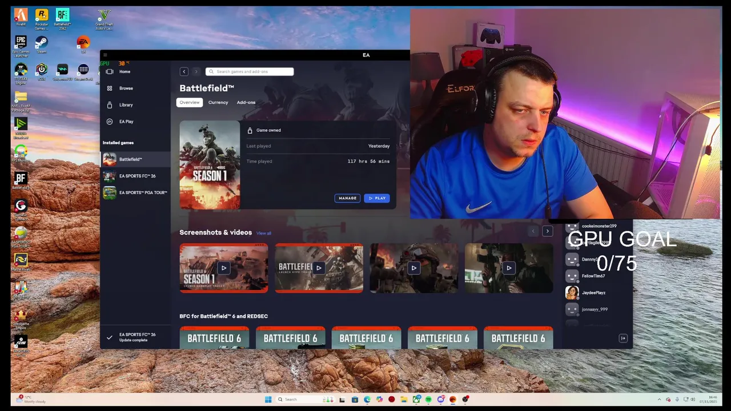Open the Goodgame Empire desktop shortcut
731x411 pixels.
pyautogui.click(x=21, y=320)
